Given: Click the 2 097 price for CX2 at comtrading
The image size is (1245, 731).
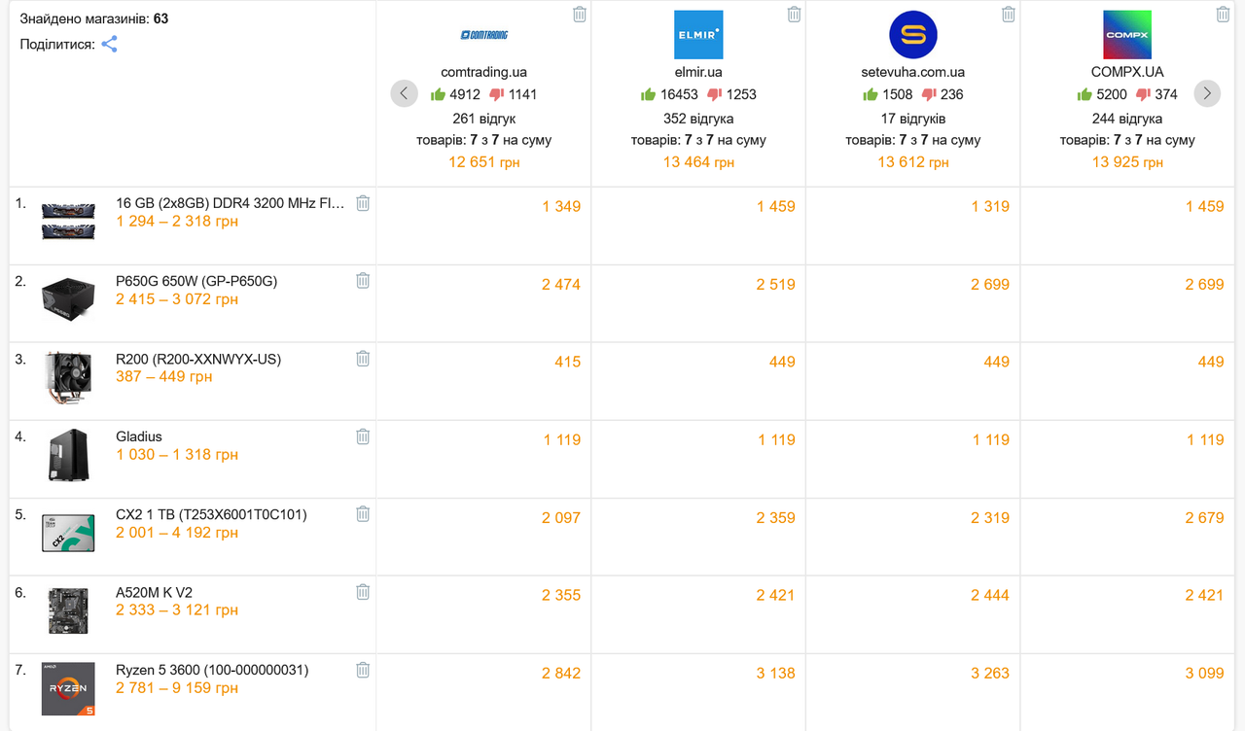Looking at the screenshot, I should pyautogui.click(x=561, y=517).
